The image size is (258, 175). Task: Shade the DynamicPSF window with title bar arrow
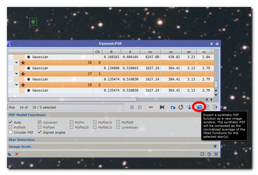pos(211,44)
